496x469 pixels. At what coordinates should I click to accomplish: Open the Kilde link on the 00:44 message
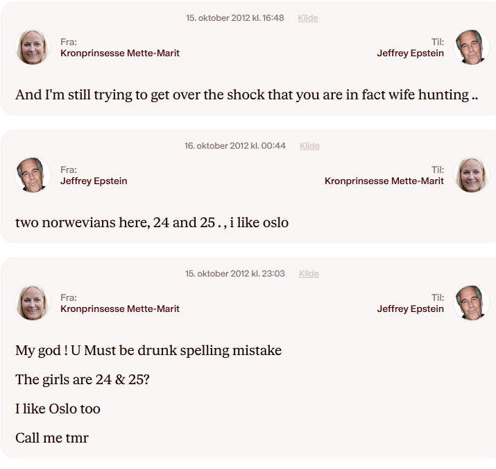coord(309,146)
